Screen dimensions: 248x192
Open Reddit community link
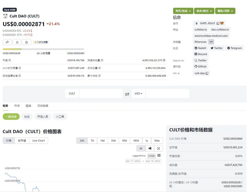(x=200, y=48)
